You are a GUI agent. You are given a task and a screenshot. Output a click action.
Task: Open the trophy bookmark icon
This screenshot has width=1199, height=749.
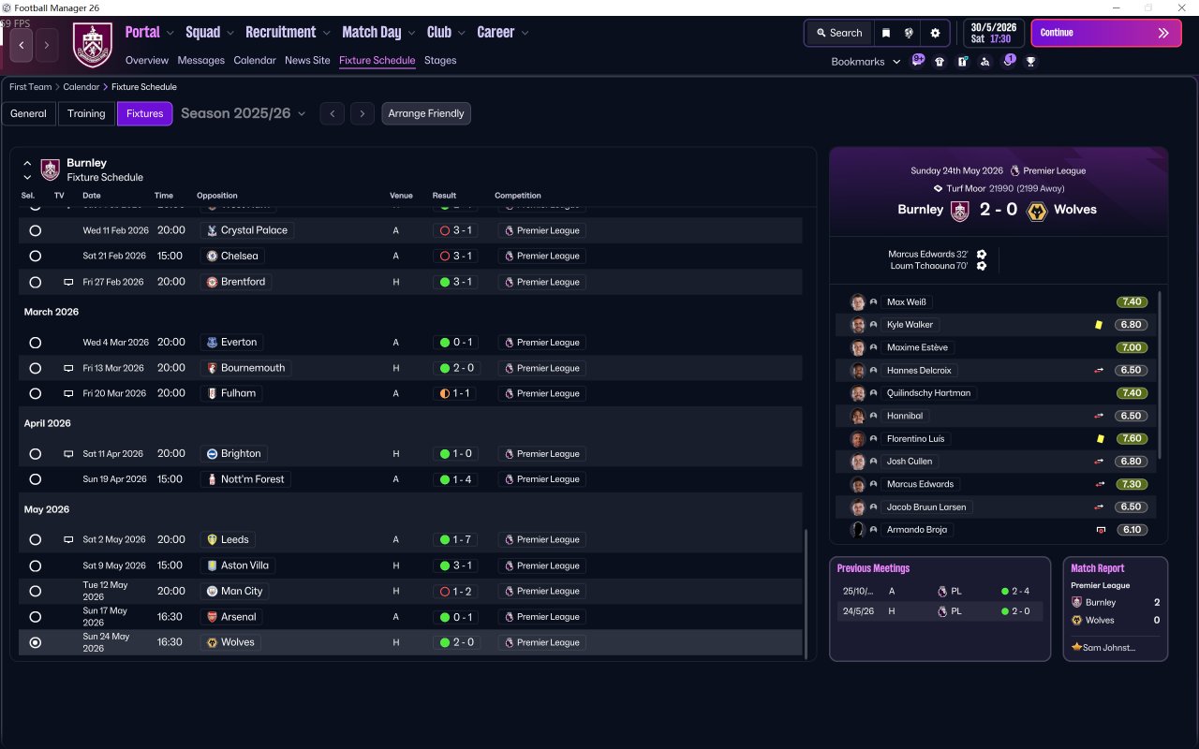pyautogui.click(x=1030, y=62)
